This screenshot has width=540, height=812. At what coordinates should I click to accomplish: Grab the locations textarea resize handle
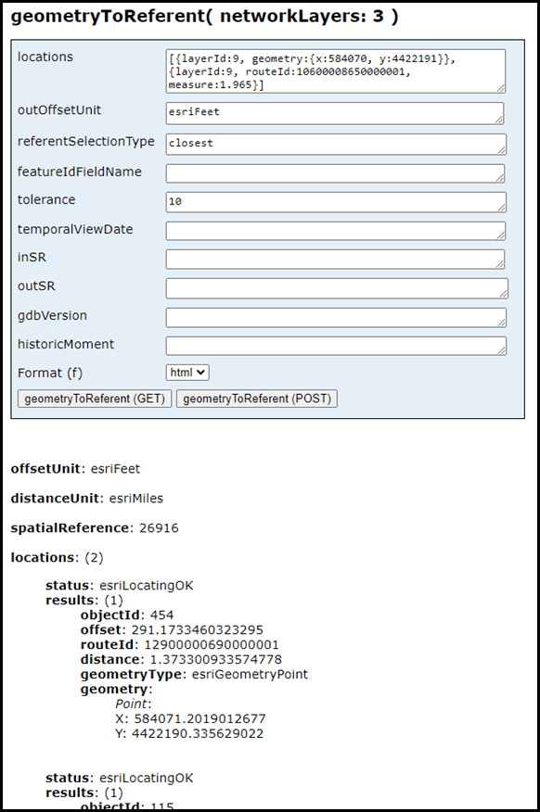pyautogui.click(x=501, y=89)
